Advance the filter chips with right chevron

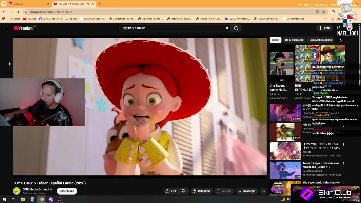341,40
